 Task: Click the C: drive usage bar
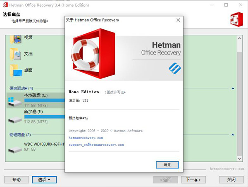coord(45,100)
